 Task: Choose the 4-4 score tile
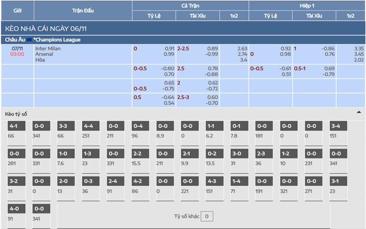(88, 126)
